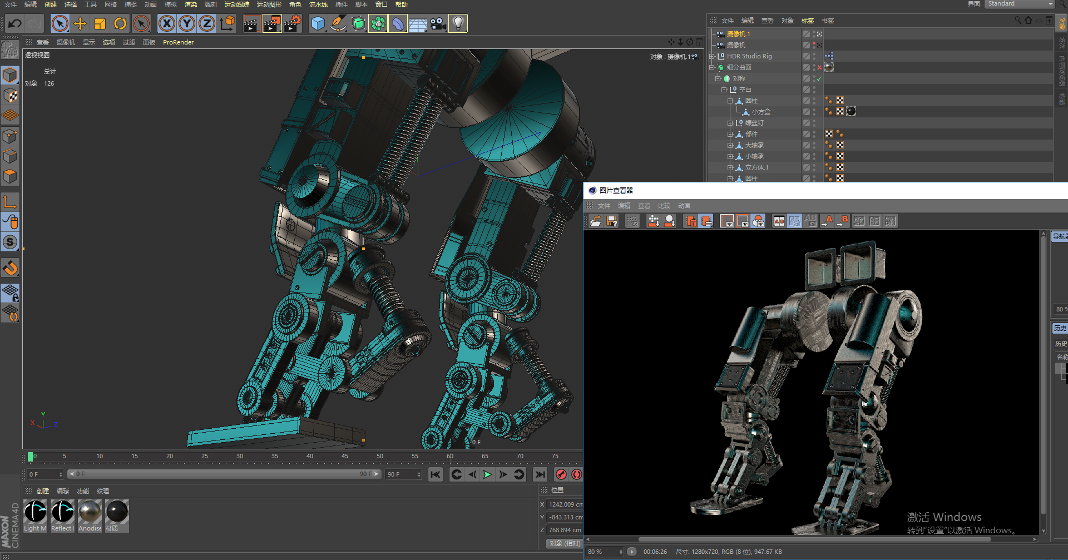Screen dimensions: 1068x560
Task: Click the save image icon in Picture Viewer
Action: 612,221
